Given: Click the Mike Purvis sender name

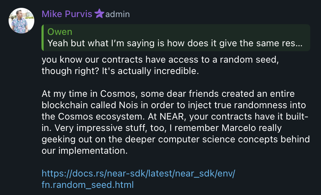Looking at the screenshot, I should tap(67, 14).
